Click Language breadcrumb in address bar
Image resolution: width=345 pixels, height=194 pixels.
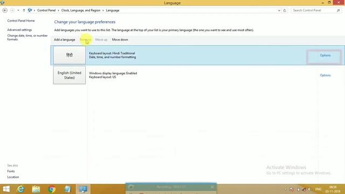coord(113,10)
